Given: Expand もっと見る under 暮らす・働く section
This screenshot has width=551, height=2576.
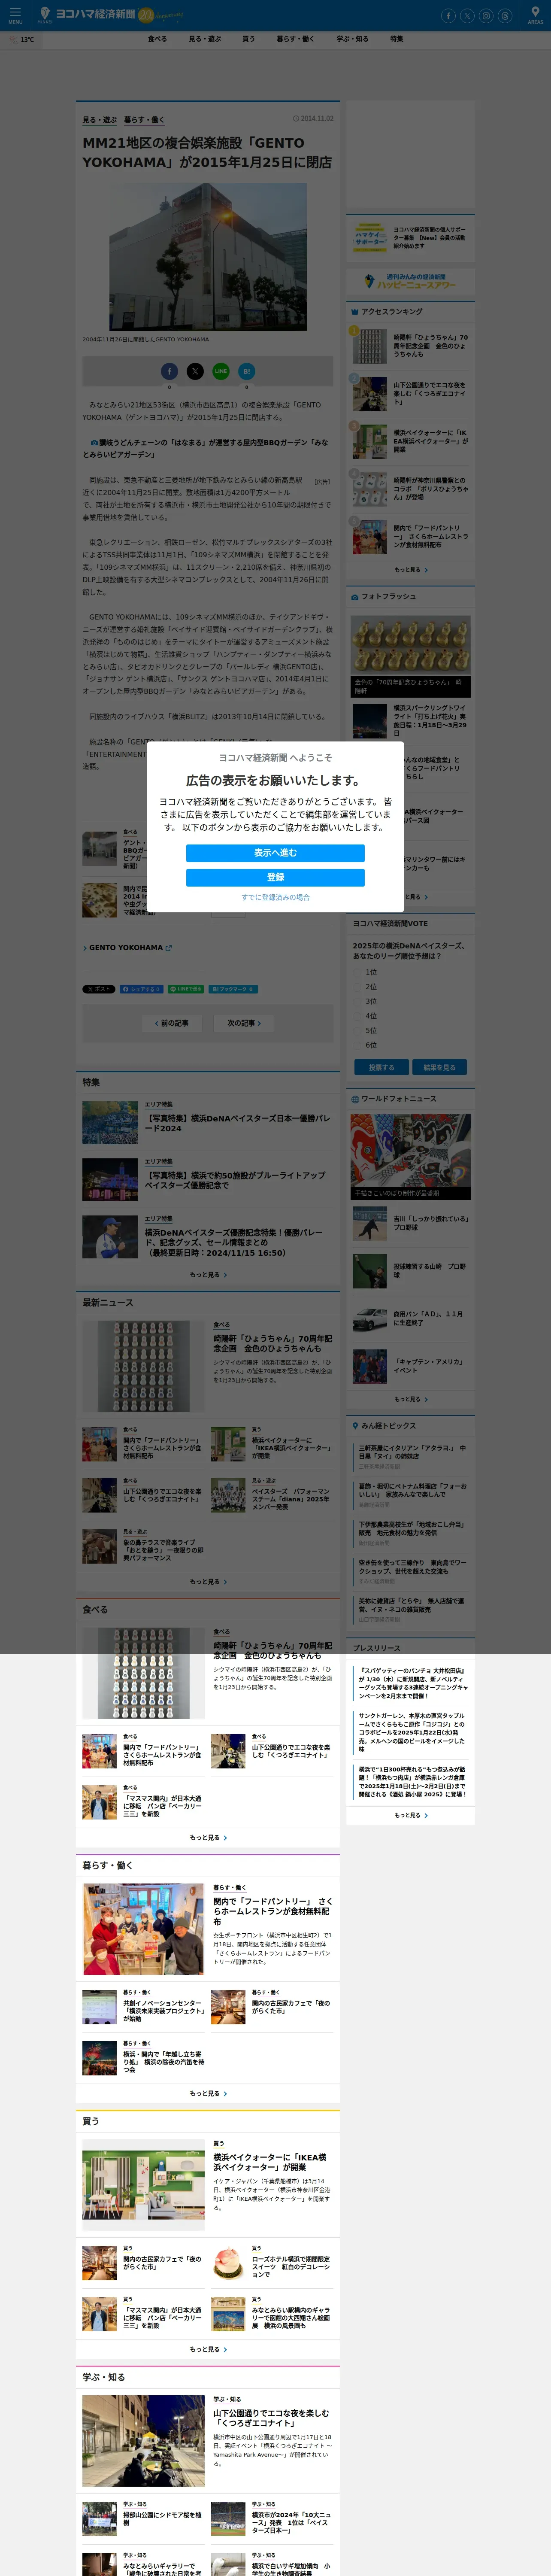Looking at the screenshot, I should tap(208, 2093).
